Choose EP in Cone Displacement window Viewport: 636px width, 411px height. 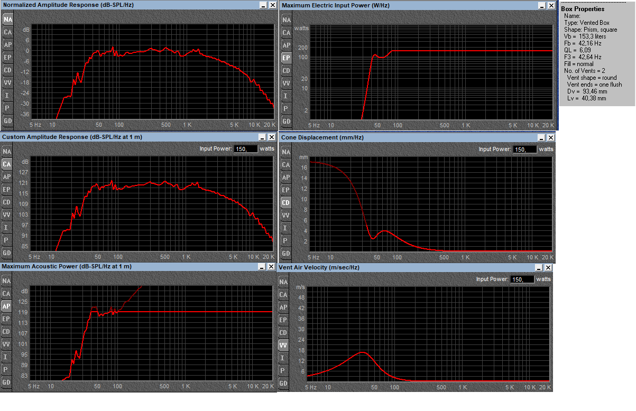[x=286, y=190]
